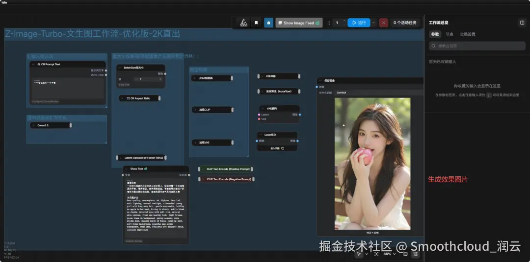530x262 pixels.
Task: Click the search box in workflow overview panel
Action: (x=477, y=46)
